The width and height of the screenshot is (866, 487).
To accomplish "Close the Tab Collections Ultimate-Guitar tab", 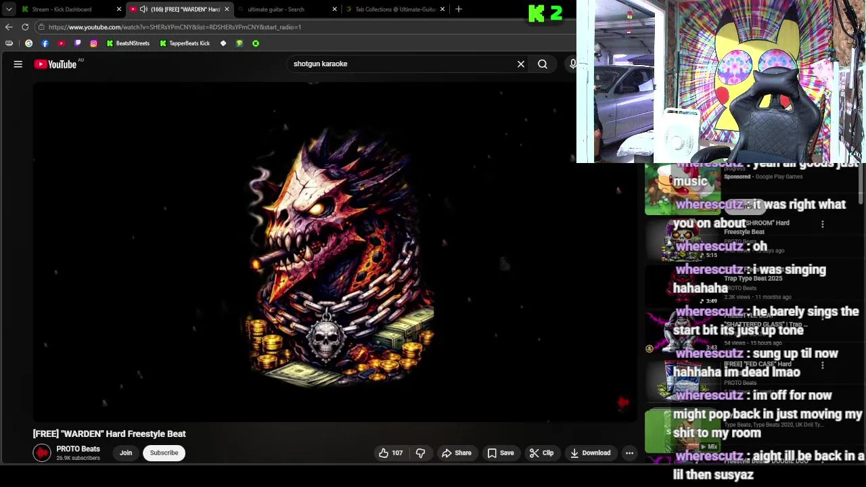I will click(442, 9).
